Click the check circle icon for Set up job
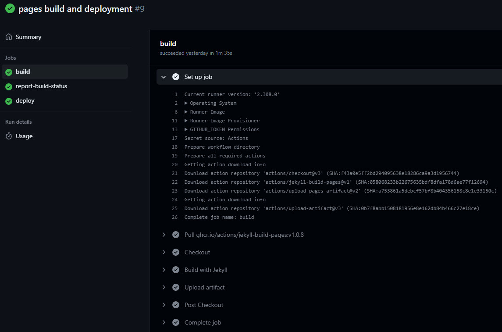This screenshot has height=332, width=502. [x=176, y=77]
